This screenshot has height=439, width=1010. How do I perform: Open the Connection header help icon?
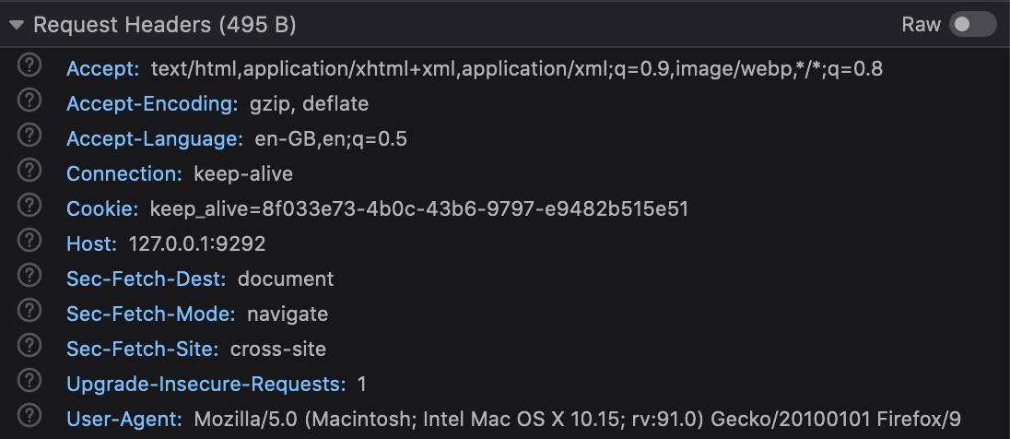(30, 172)
